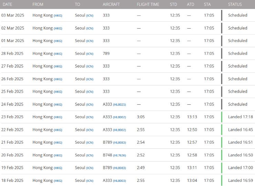Click HL8083 registration on 19 Feb row
Viewport: 255px width, 186px height.
pos(119,168)
